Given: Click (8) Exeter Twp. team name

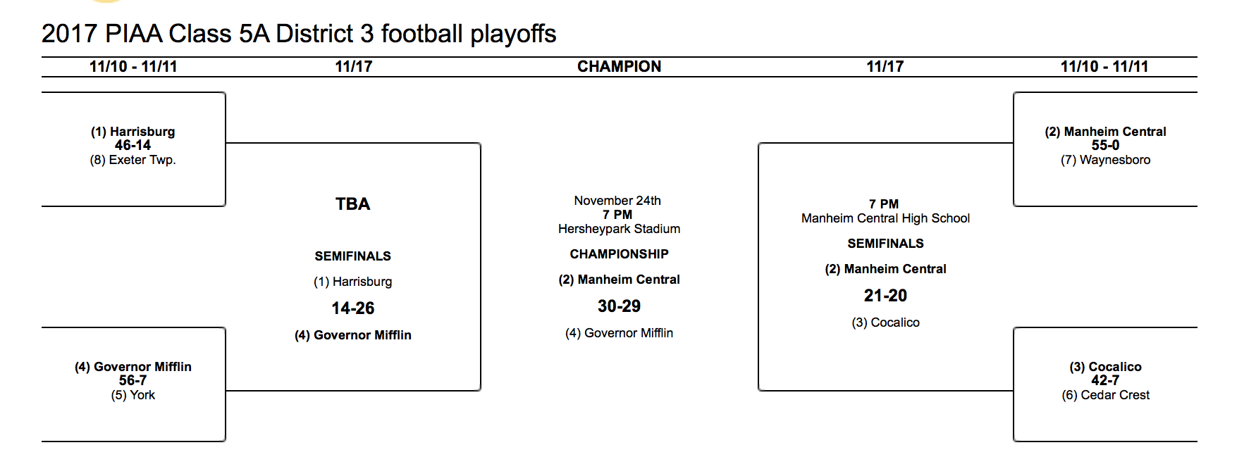Looking at the screenshot, I should click(x=133, y=160).
